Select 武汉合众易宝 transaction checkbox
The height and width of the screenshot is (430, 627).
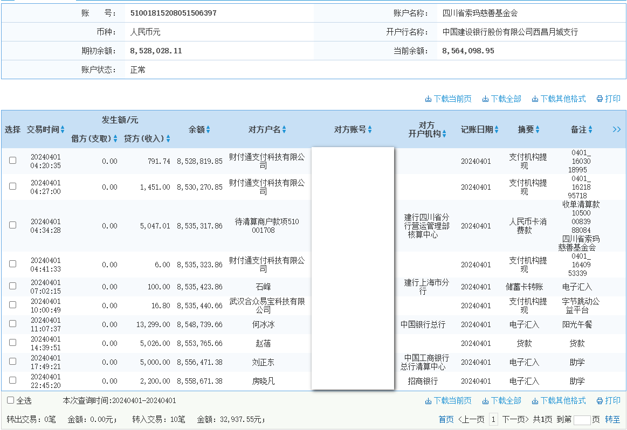(13, 304)
